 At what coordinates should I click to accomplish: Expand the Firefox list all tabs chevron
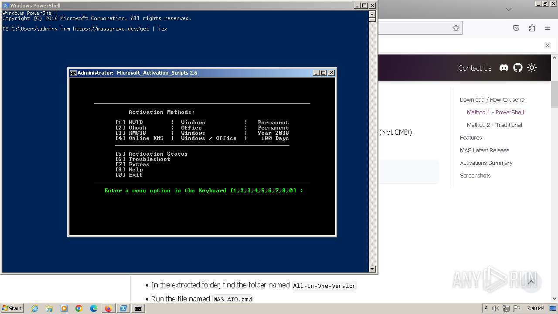click(508, 9)
